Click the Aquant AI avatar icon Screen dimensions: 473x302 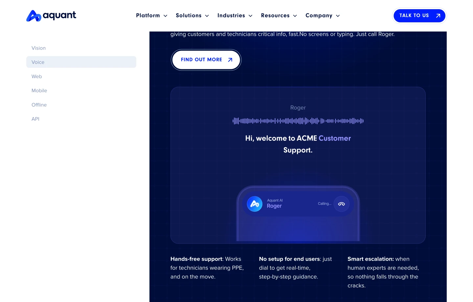pyautogui.click(x=255, y=204)
